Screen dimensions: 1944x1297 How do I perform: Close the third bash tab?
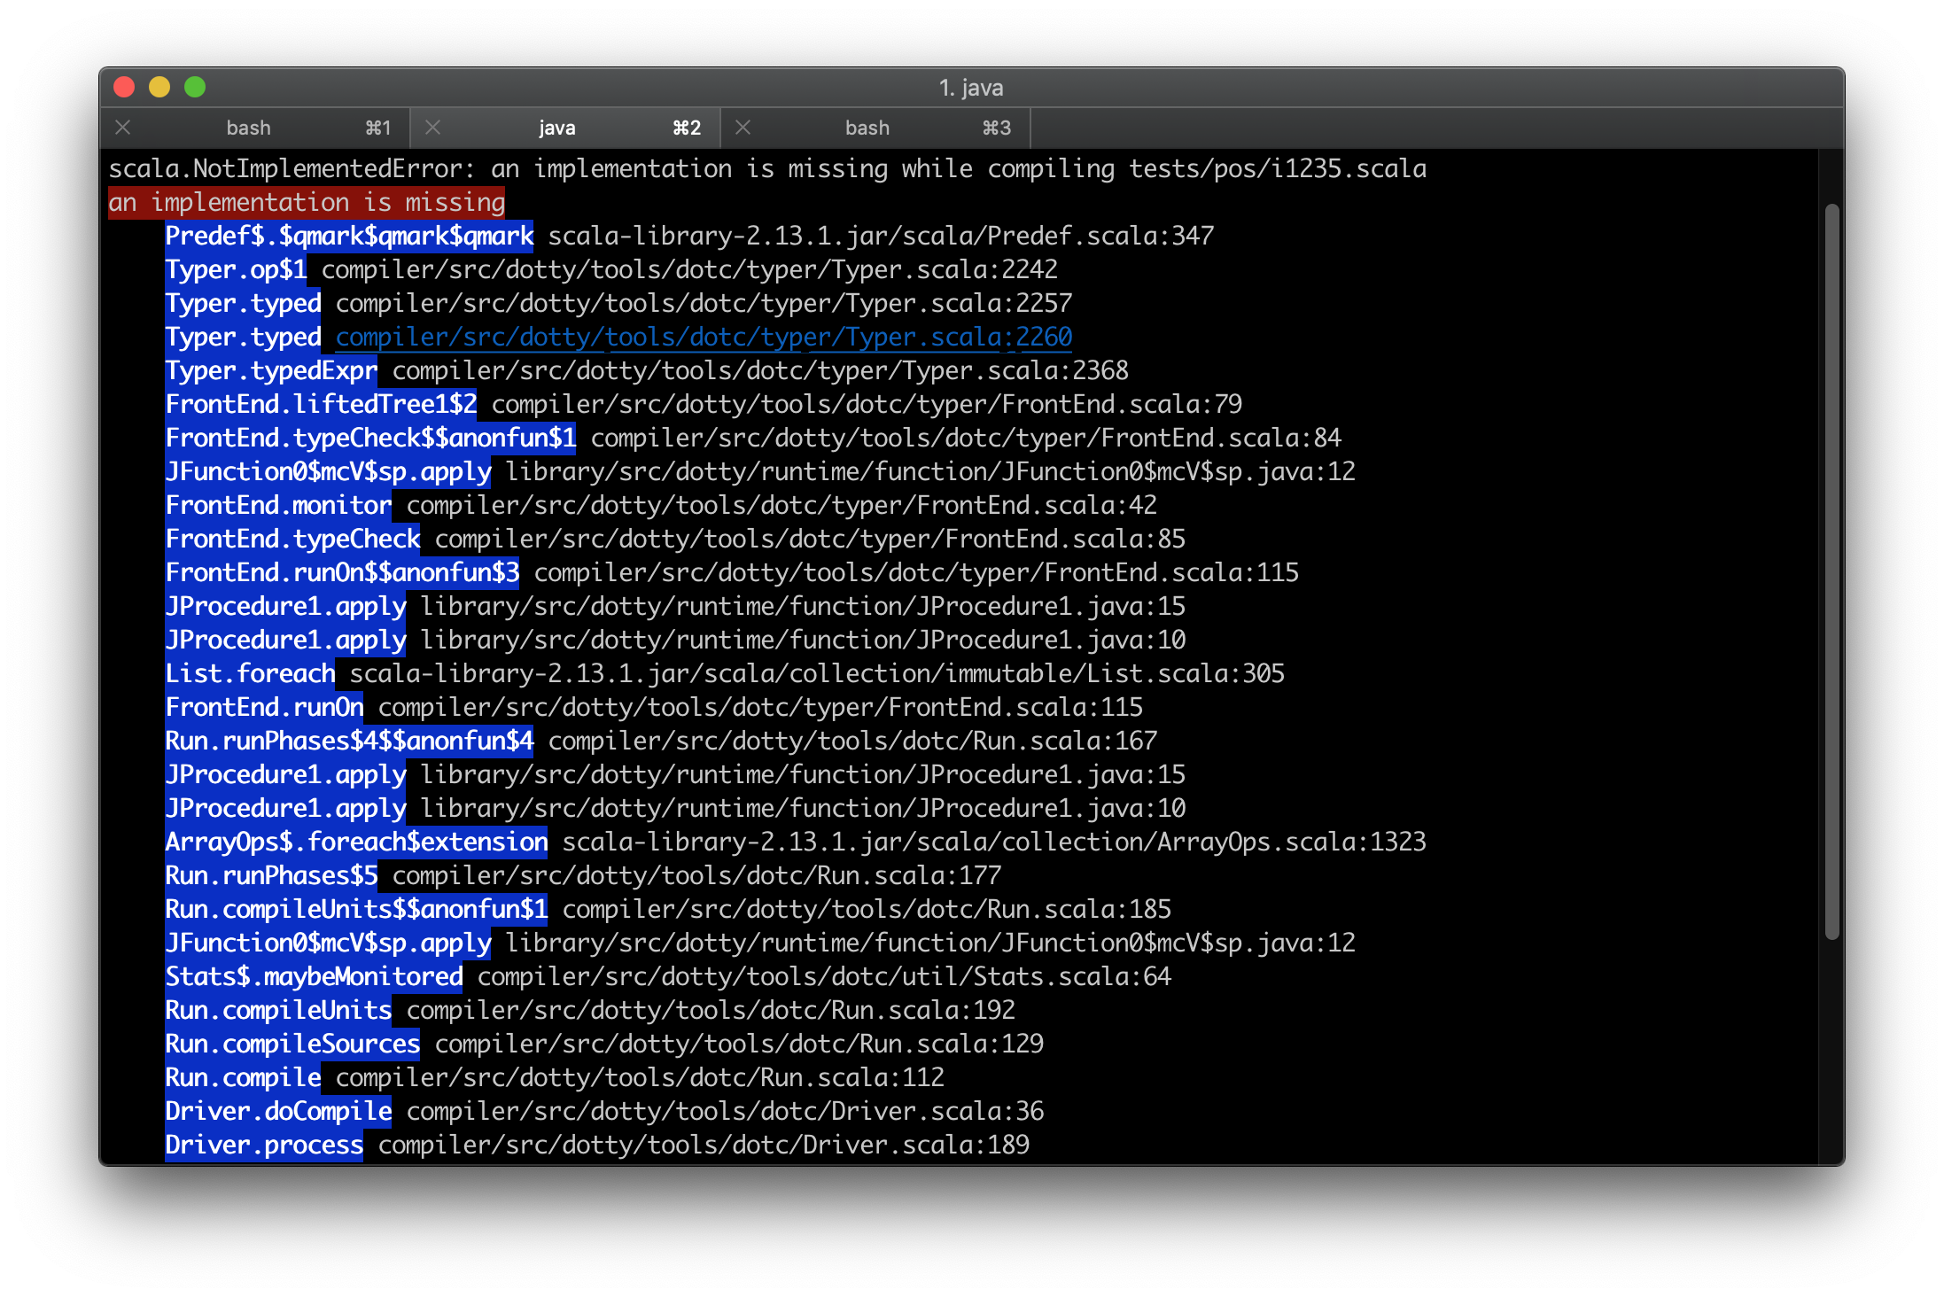click(x=743, y=128)
